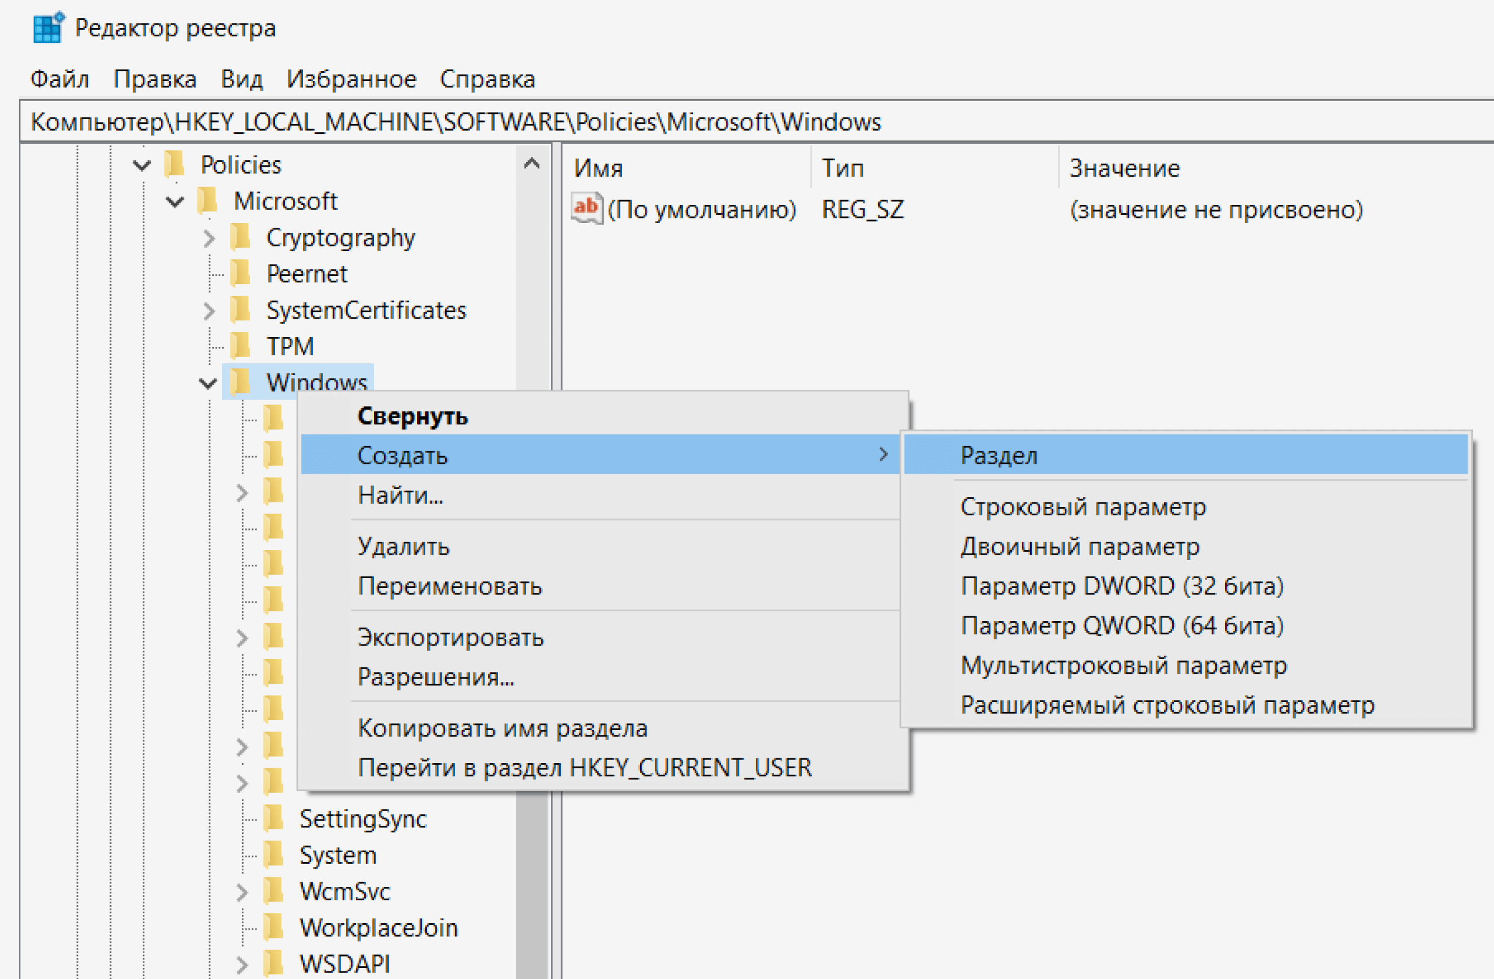Open the Файл menu
This screenshot has width=1494, height=979.
60,79
